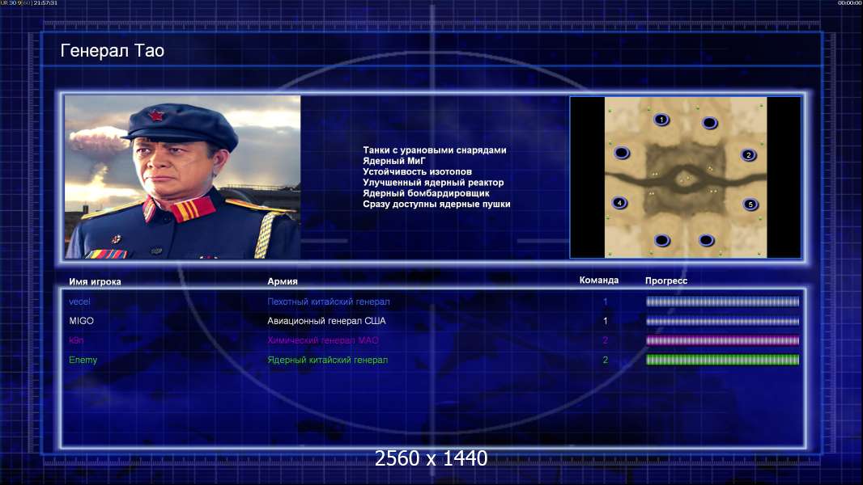Click 'Устойчивость изотопов' ability line

click(417, 171)
